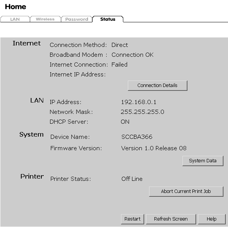Screen dimensions: 228x227
Task: Go to the Password tab
Action: click(77, 19)
